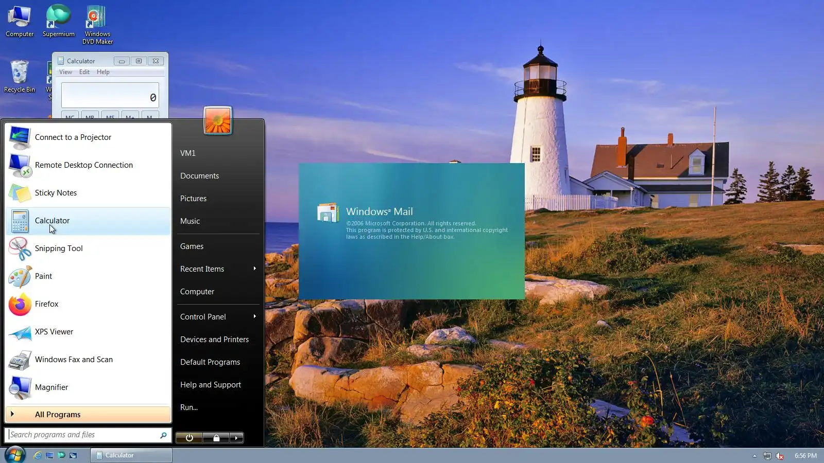Select the Recycle Bin desktop icon

[x=20, y=77]
